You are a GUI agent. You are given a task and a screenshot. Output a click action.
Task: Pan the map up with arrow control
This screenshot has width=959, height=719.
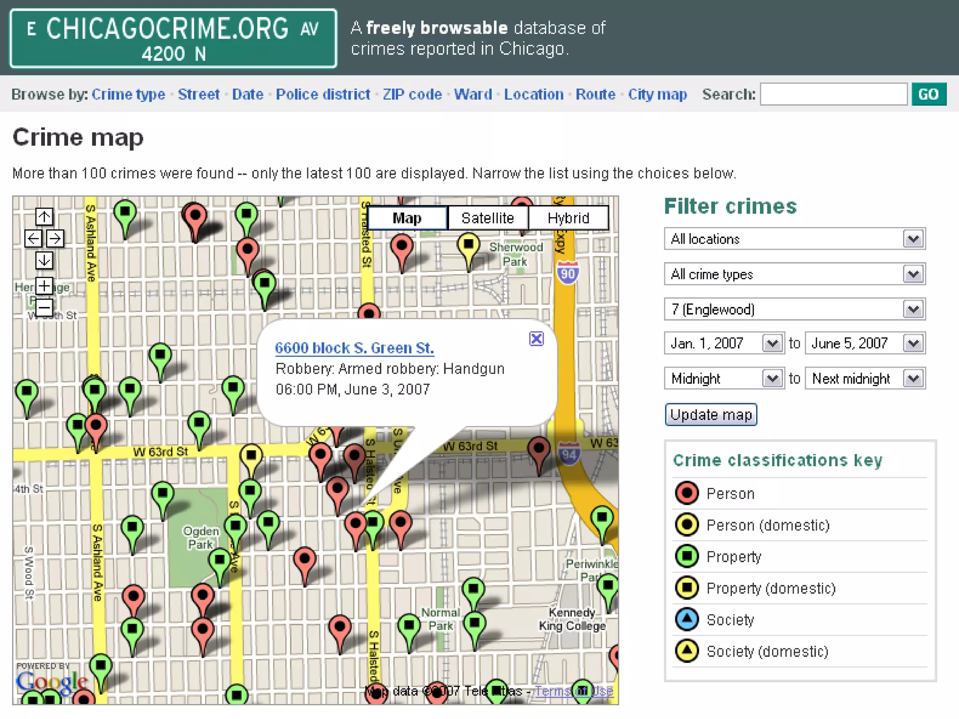[44, 217]
